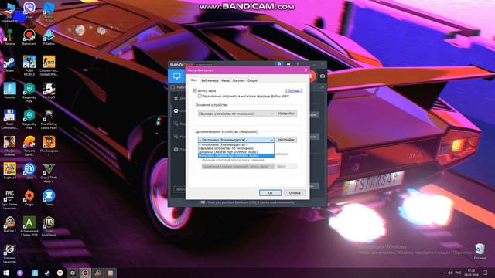
Task: Open the Recycle Bin (Корзина) on the desktop
Action: (x=480, y=251)
